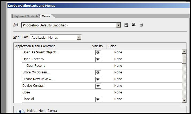Click the Create New Set icon
The image size is (191, 114).
pyautogui.click(x=134, y=25)
